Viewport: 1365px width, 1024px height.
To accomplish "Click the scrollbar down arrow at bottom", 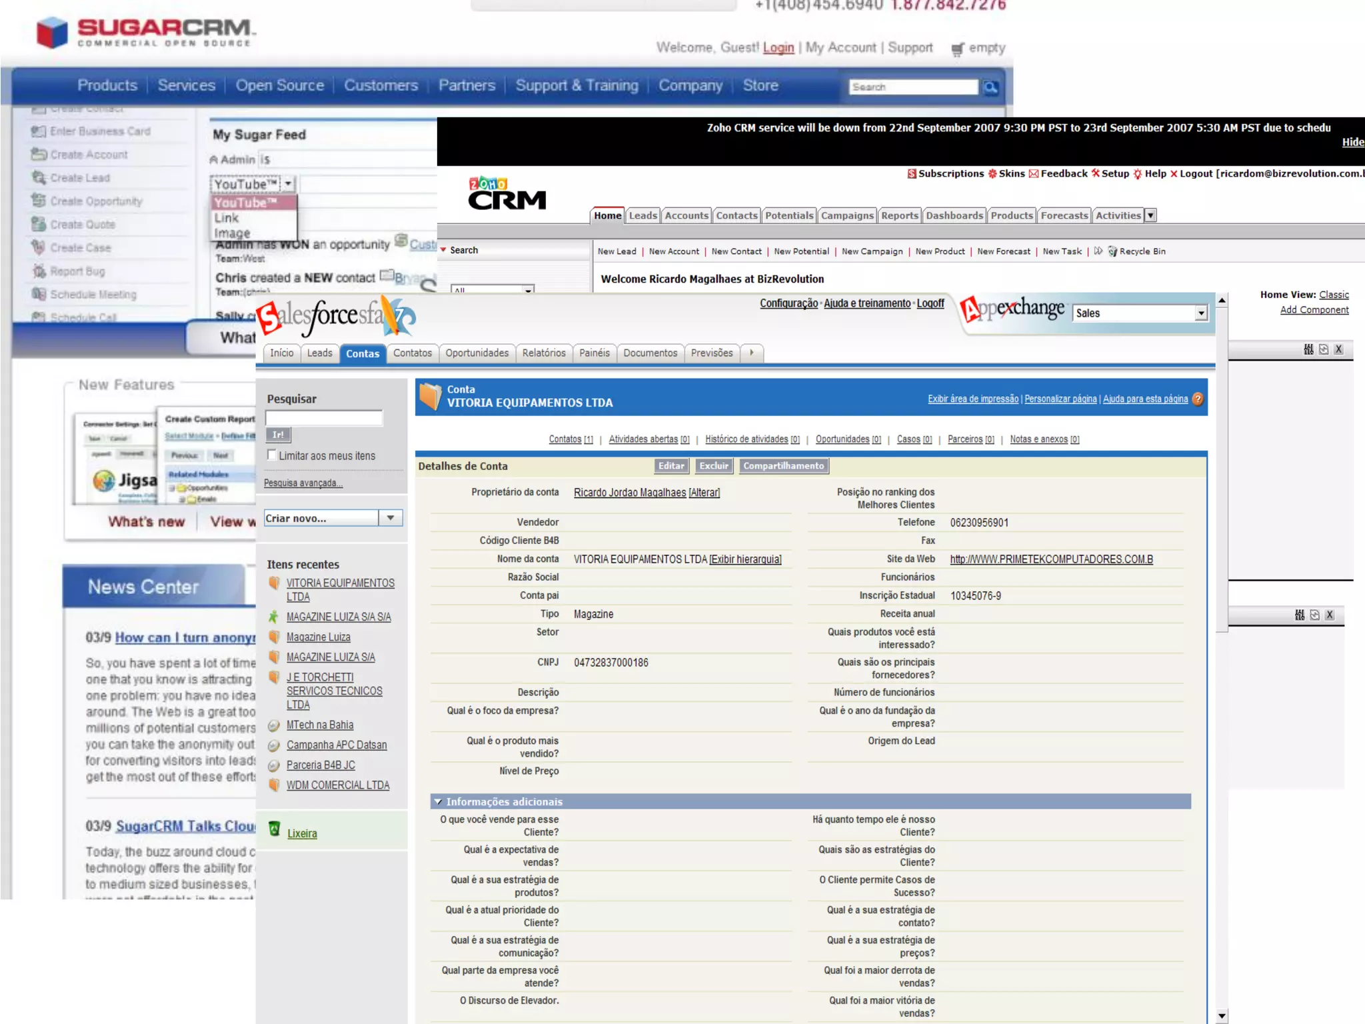I will [x=1221, y=1016].
